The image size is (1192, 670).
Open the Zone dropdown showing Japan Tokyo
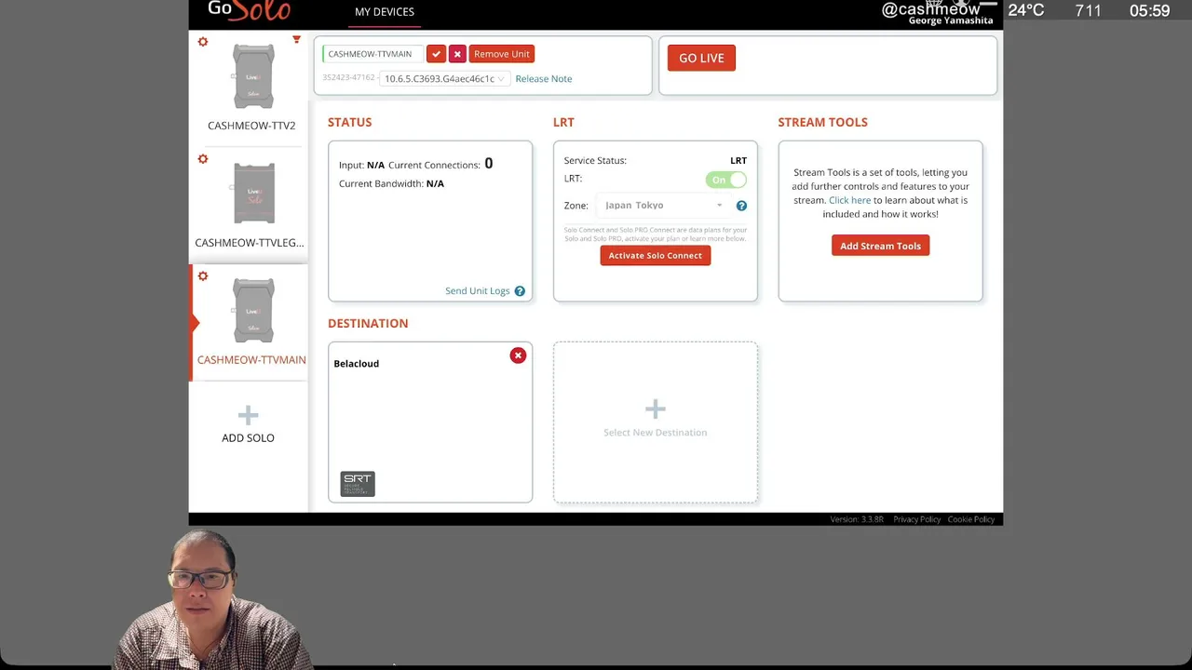[663, 206]
